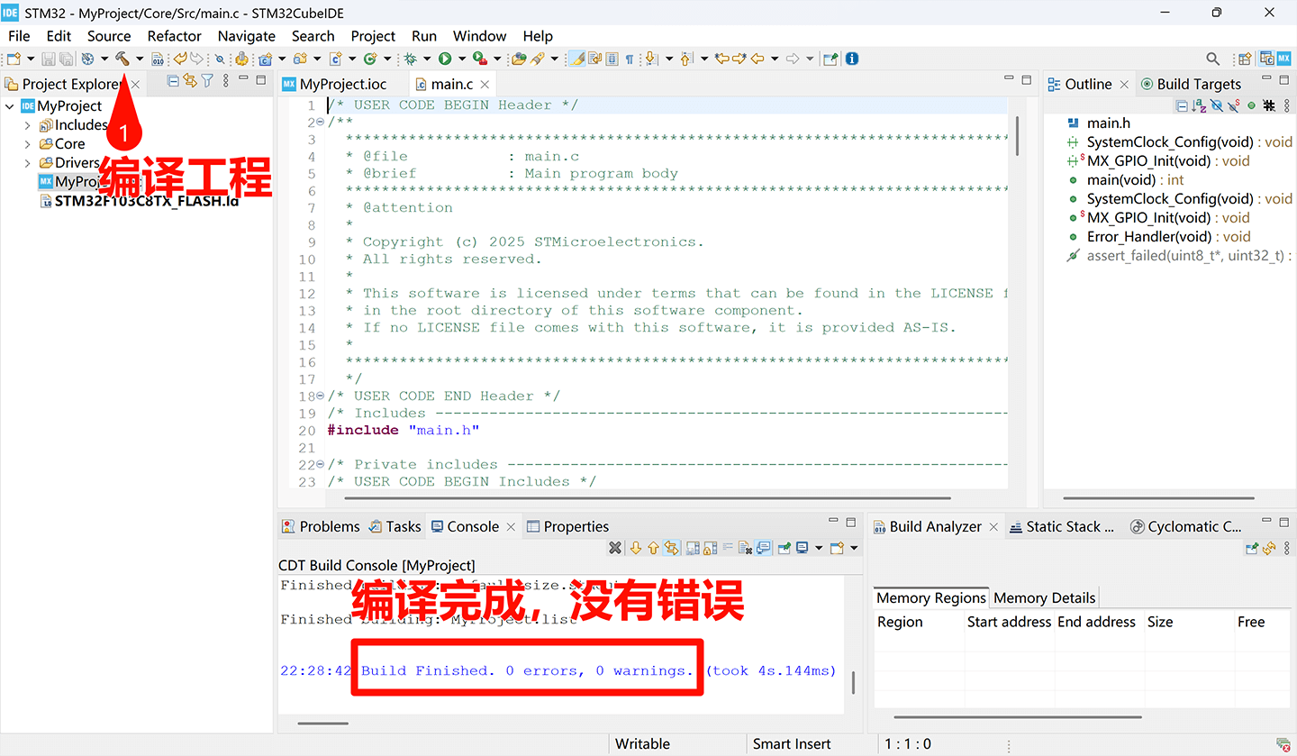Click the Project Explorer view menu dots
This screenshot has height=756, width=1297.
click(x=226, y=81)
